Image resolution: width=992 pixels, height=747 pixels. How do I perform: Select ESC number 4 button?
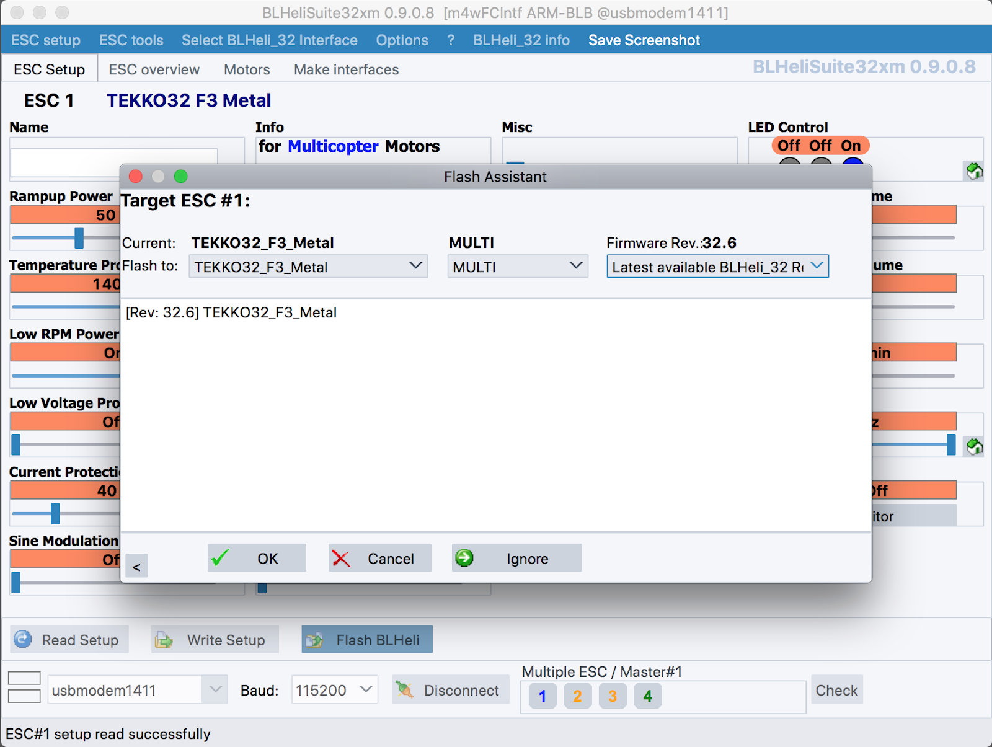pyautogui.click(x=648, y=696)
